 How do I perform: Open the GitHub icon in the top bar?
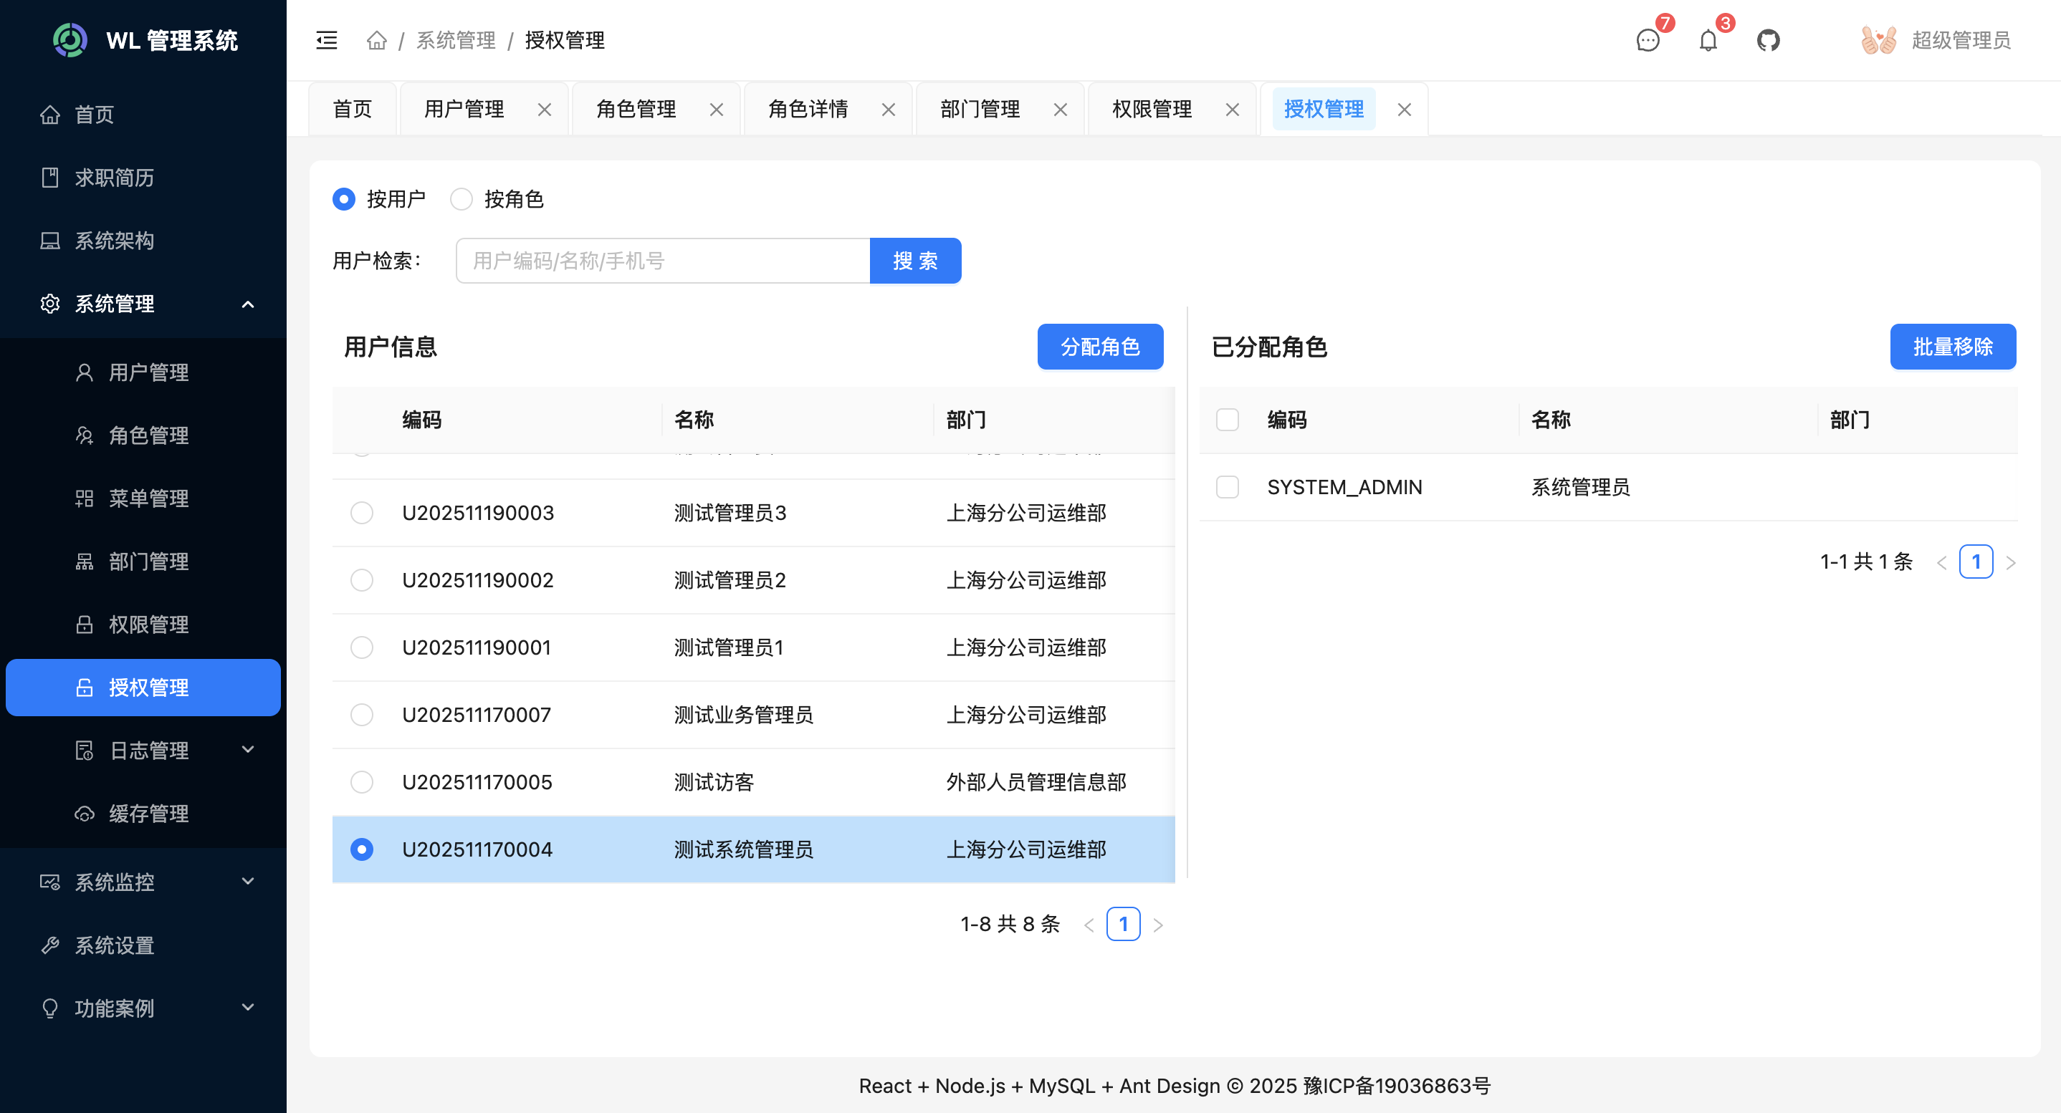[x=1768, y=40]
